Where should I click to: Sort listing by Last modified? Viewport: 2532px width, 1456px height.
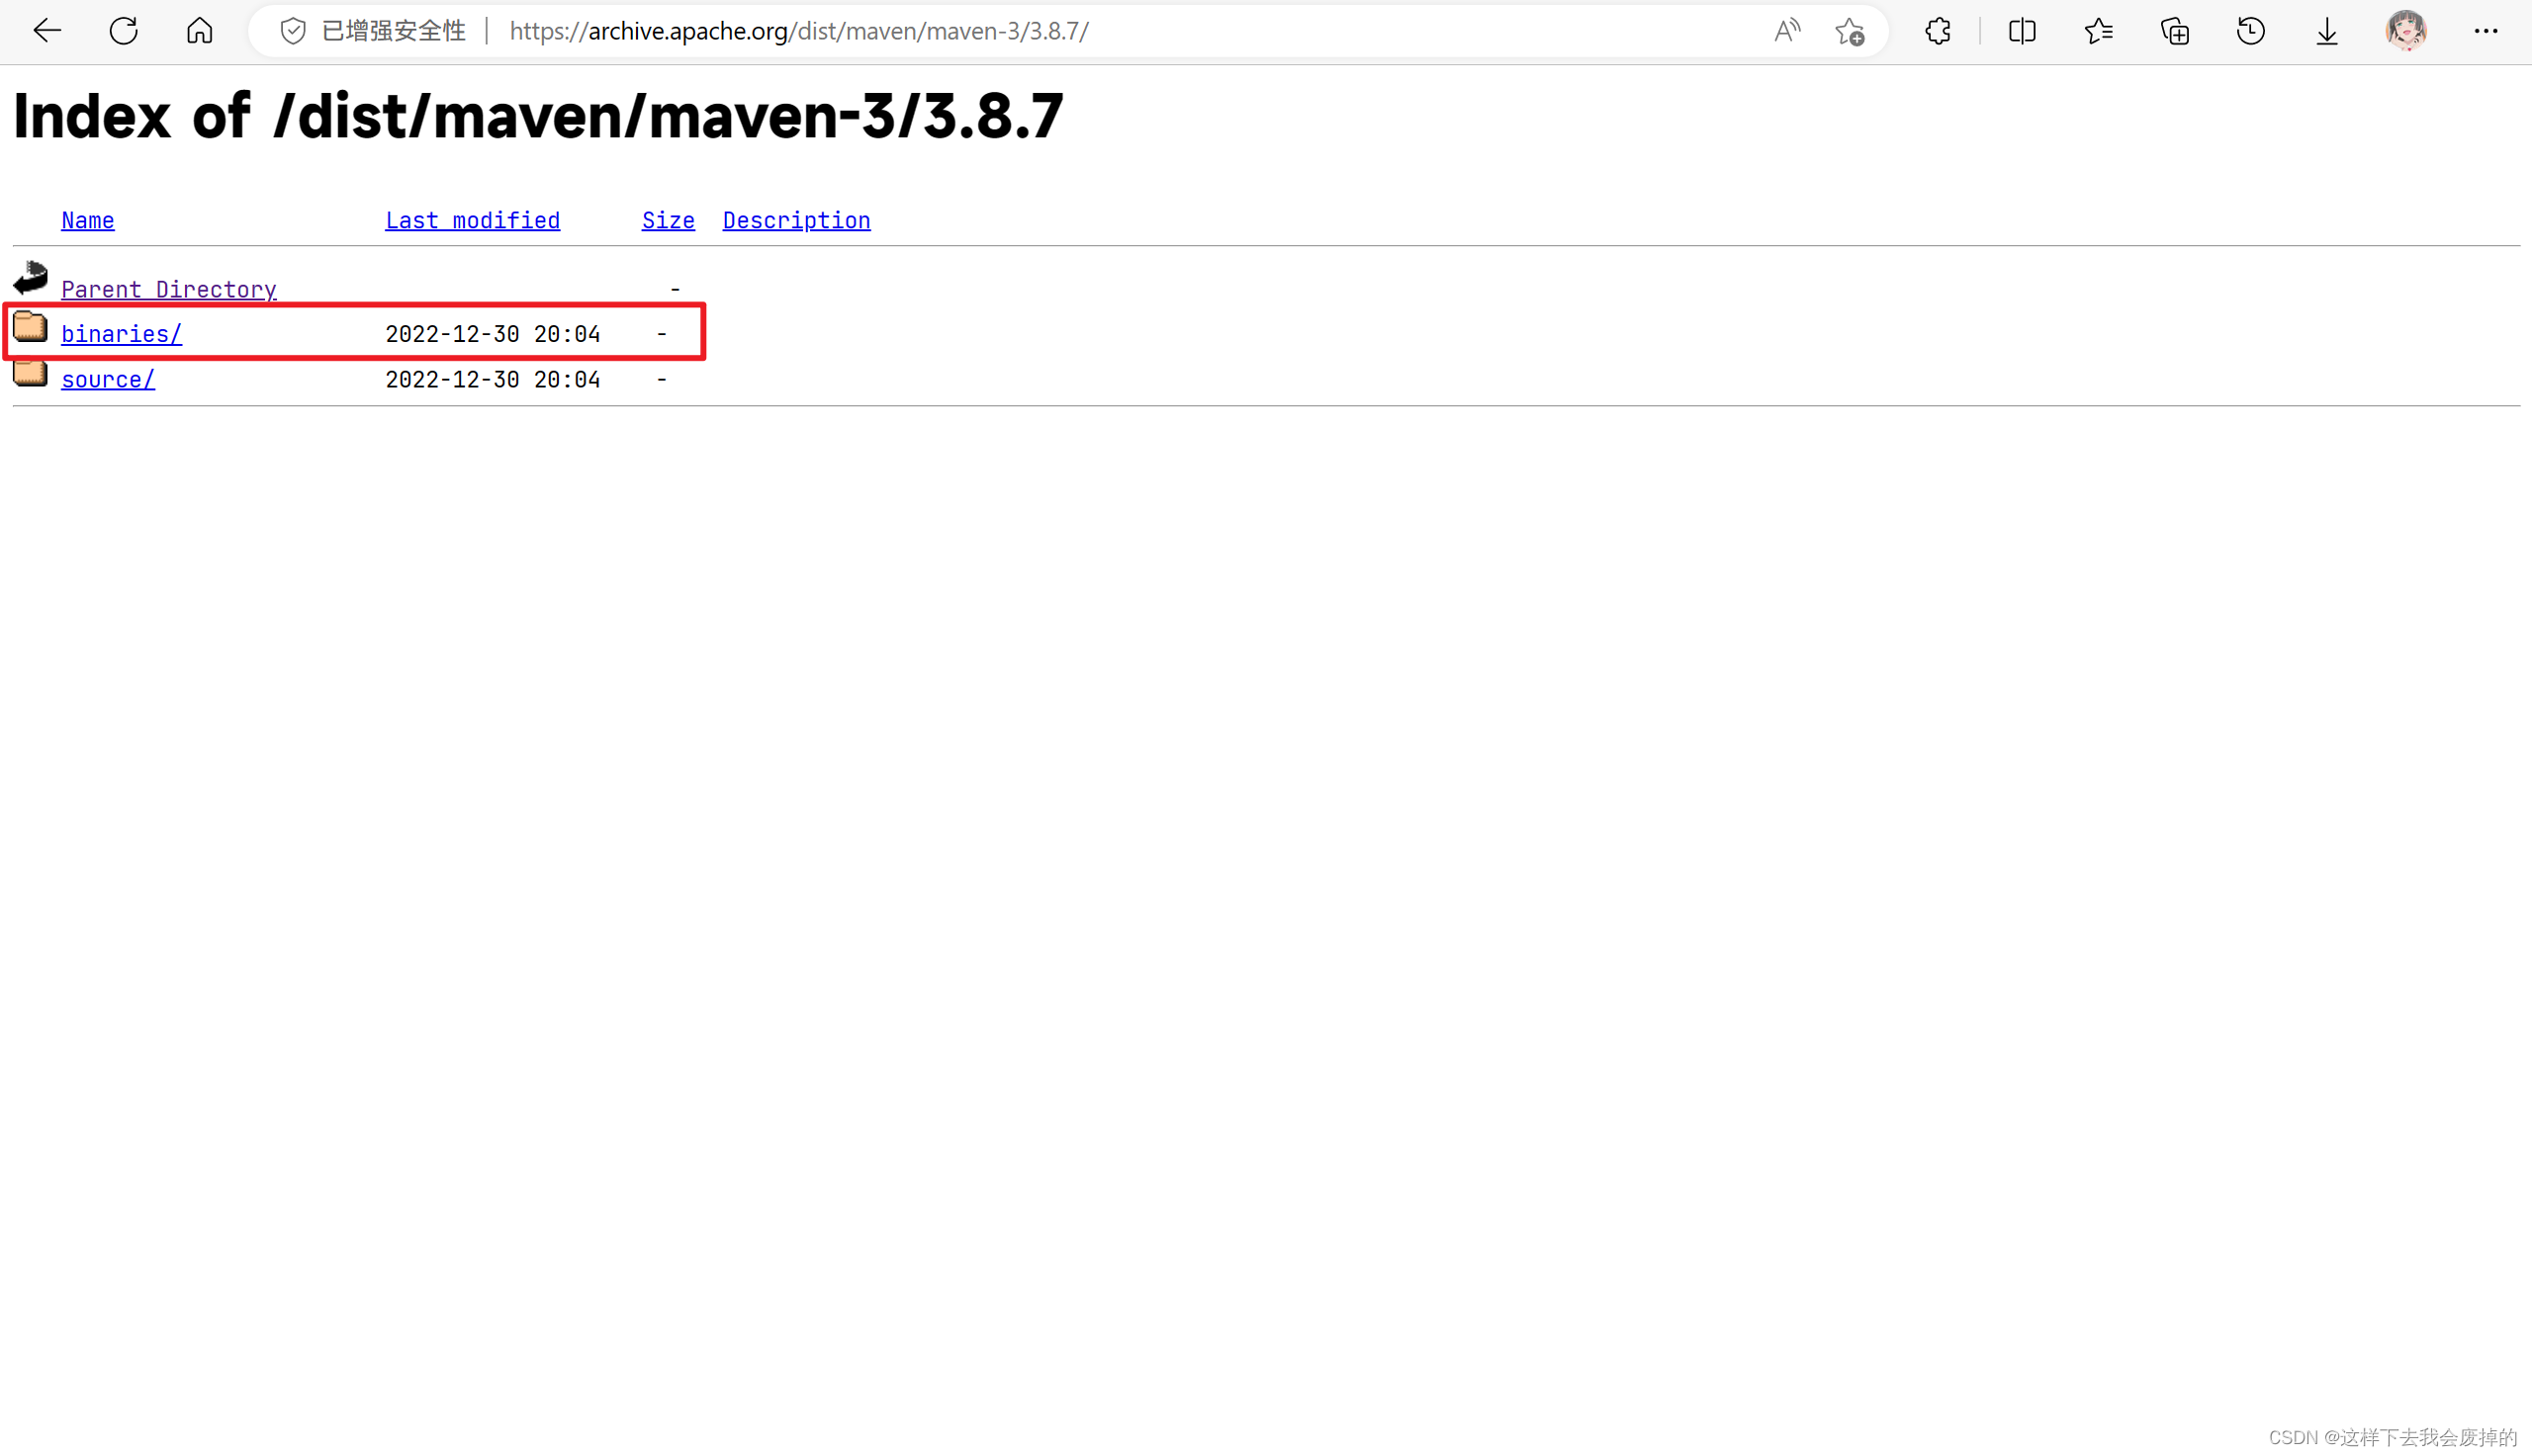[x=472, y=220]
